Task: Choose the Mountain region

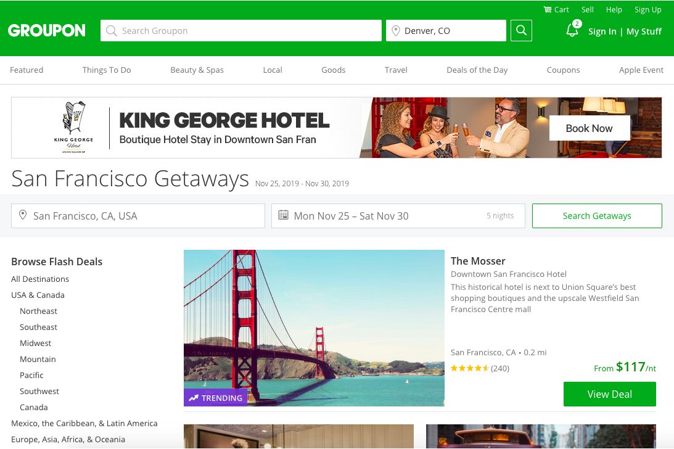Action: [x=38, y=359]
